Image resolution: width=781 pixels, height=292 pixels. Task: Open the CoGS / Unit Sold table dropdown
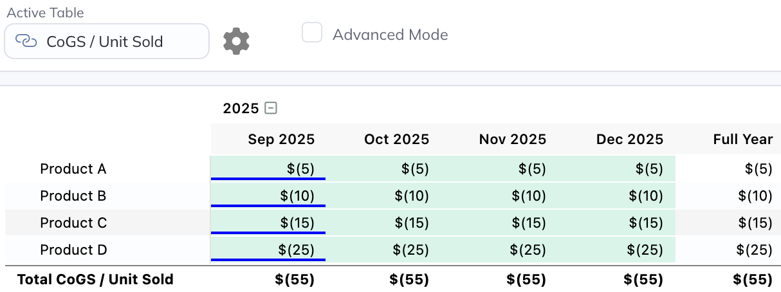(106, 41)
